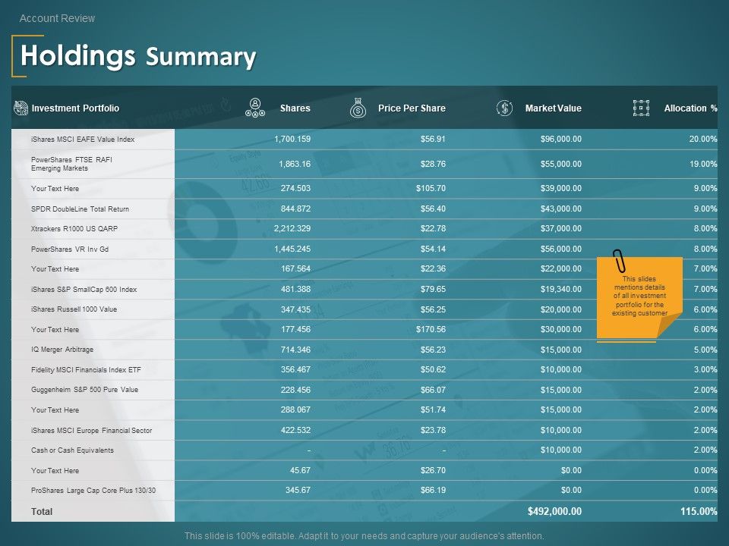
Task: Click the $66.19 price cell
Action: (x=433, y=491)
